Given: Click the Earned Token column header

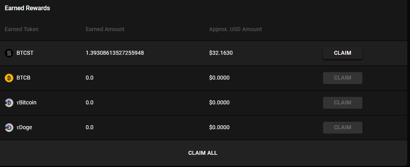Looking at the screenshot, I should [21, 29].
